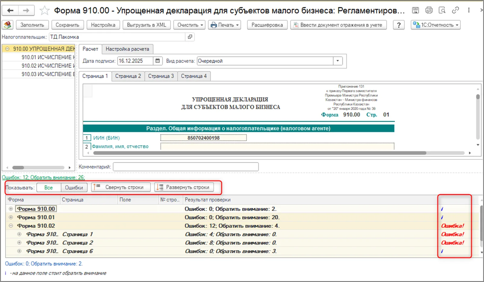Open the Страница 3 tab
The width and height of the screenshot is (484, 282).
pos(161,76)
